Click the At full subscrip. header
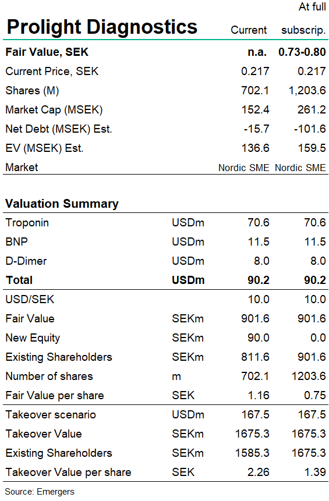Image resolution: width=329 pixels, height=501 pixels. tap(304, 19)
